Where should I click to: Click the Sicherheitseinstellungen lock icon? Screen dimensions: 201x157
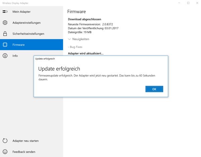tap(5, 34)
